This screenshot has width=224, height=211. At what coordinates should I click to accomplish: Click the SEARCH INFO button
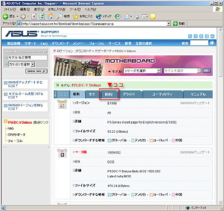[x=36, y=71]
